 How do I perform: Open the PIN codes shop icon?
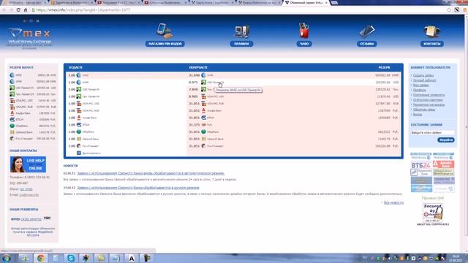pyautogui.click(x=165, y=31)
